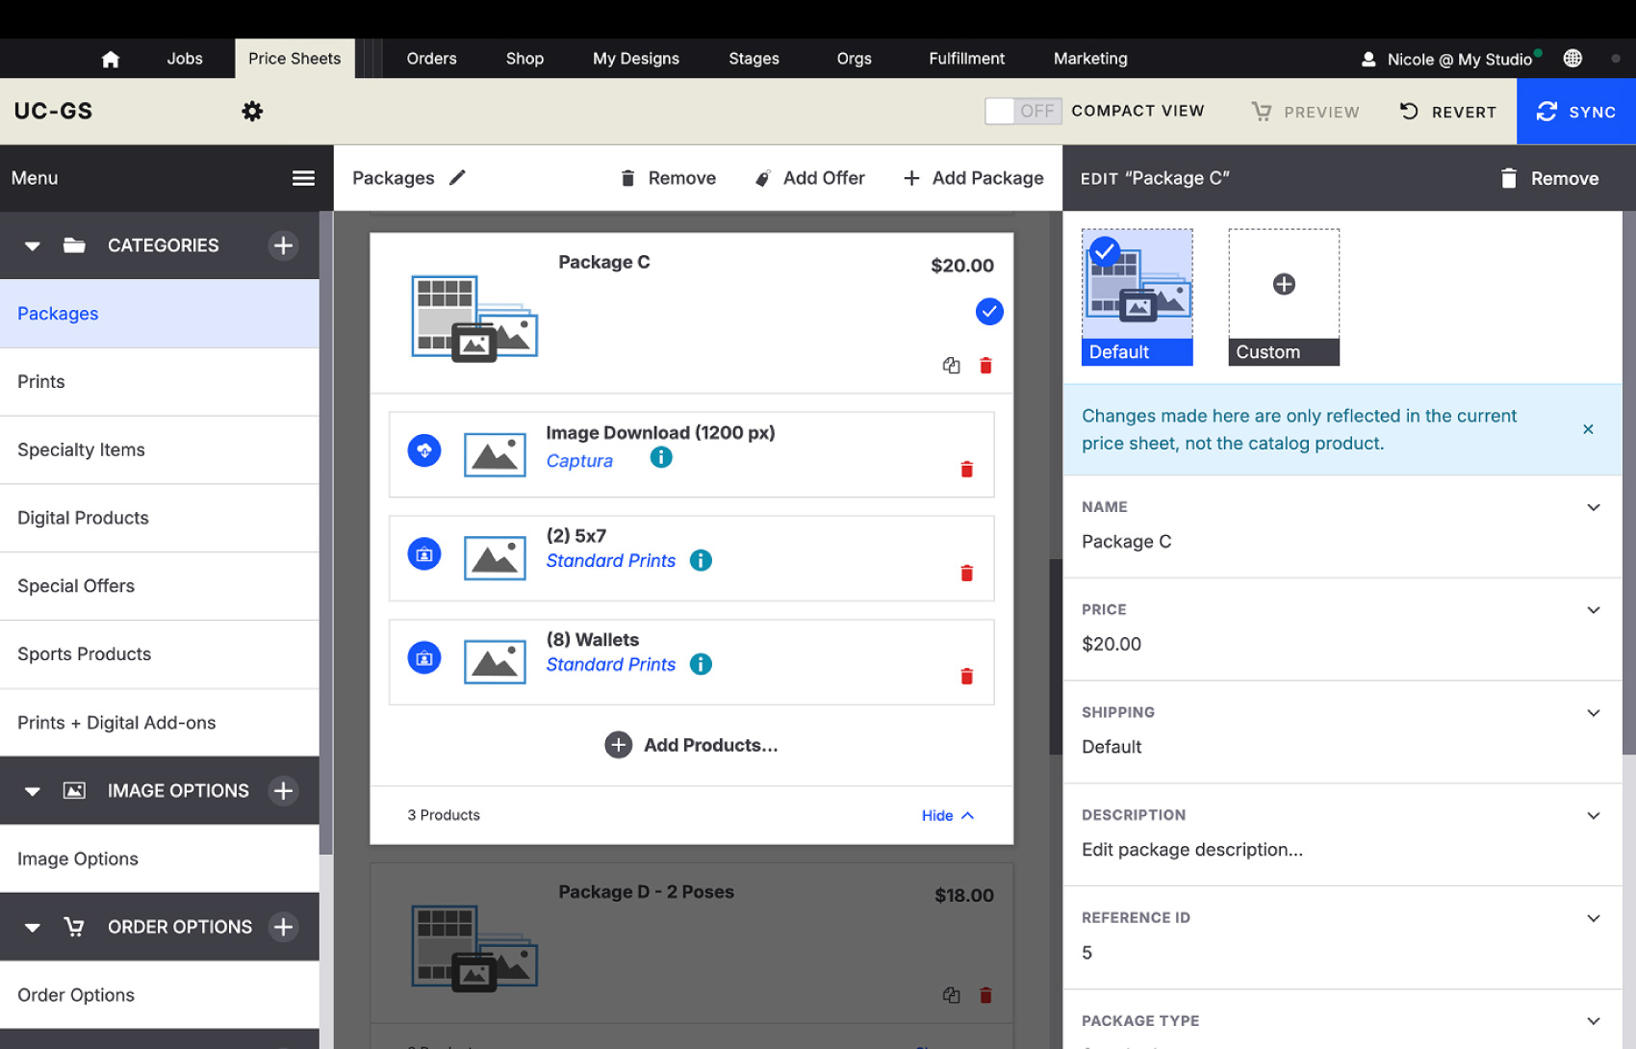Open the hamburger menu icon beside Menu

[x=303, y=178]
